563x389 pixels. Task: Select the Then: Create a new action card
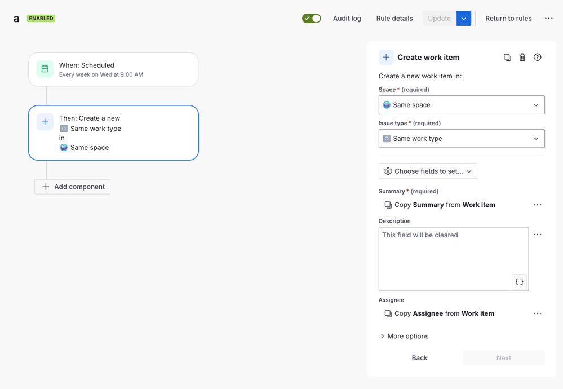113,132
